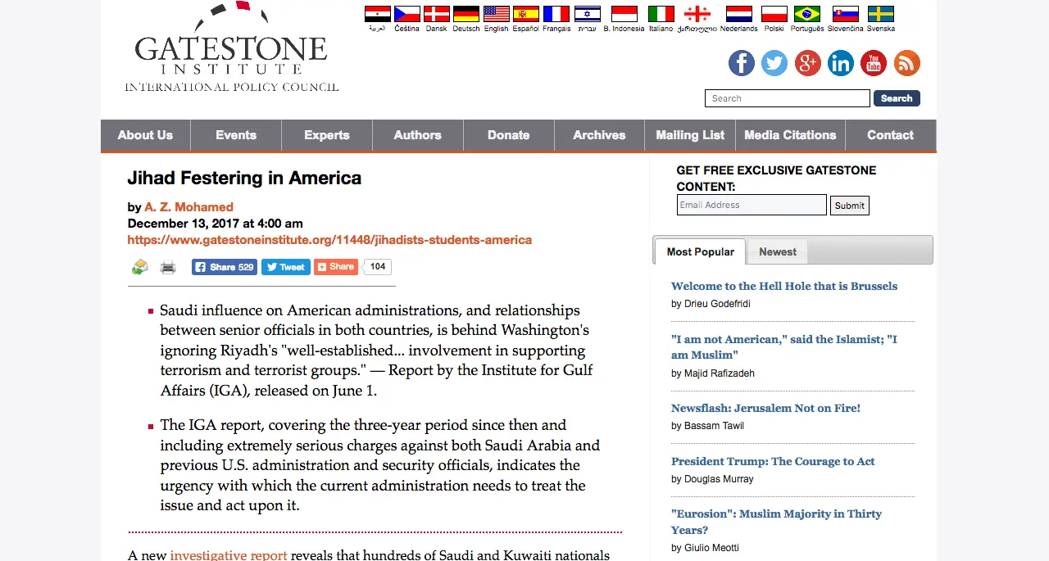
Task: Click author name Majid Rafizadeh
Action: (x=720, y=373)
